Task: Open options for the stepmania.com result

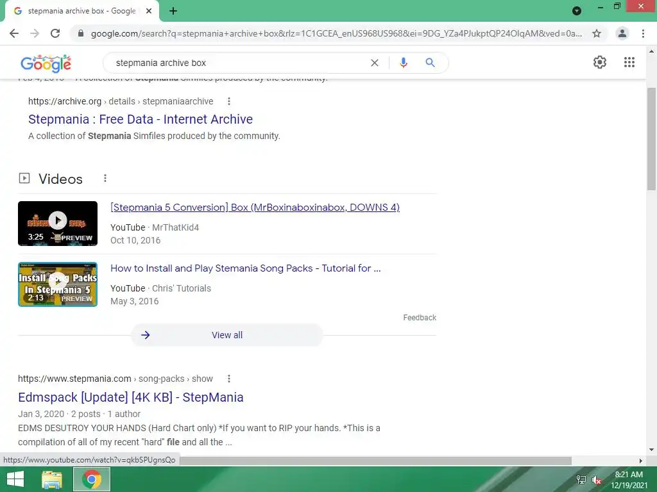Action: tap(229, 379)
